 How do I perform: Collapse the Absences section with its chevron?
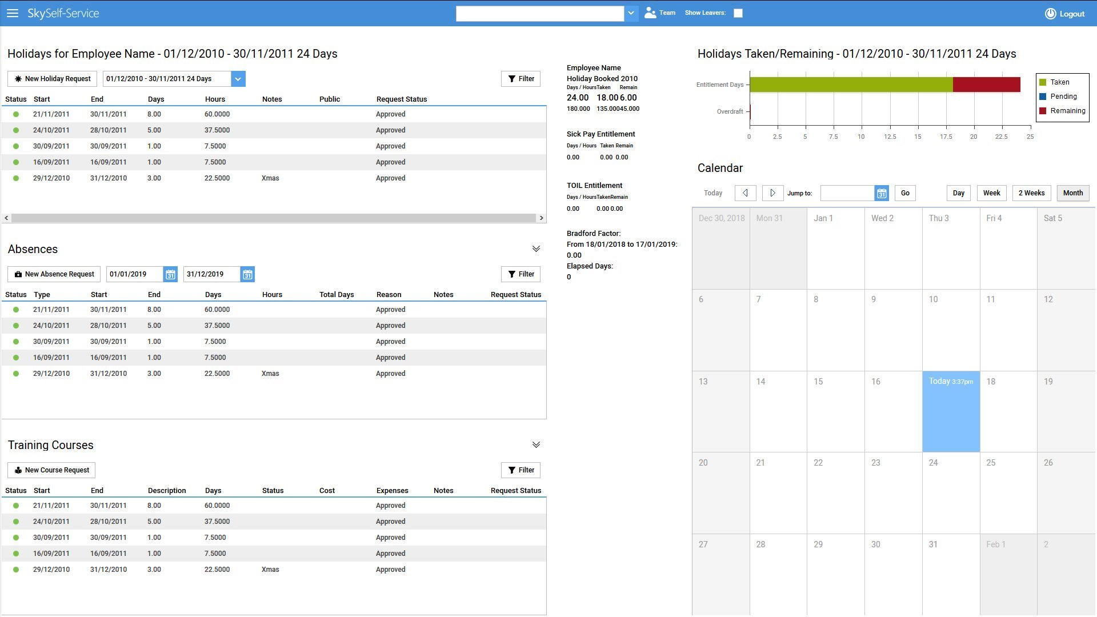536,249
